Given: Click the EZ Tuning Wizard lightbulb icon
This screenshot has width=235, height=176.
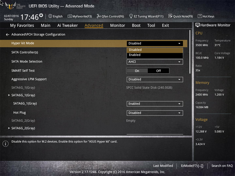Looking at the screenshot, I should (131, 16).
